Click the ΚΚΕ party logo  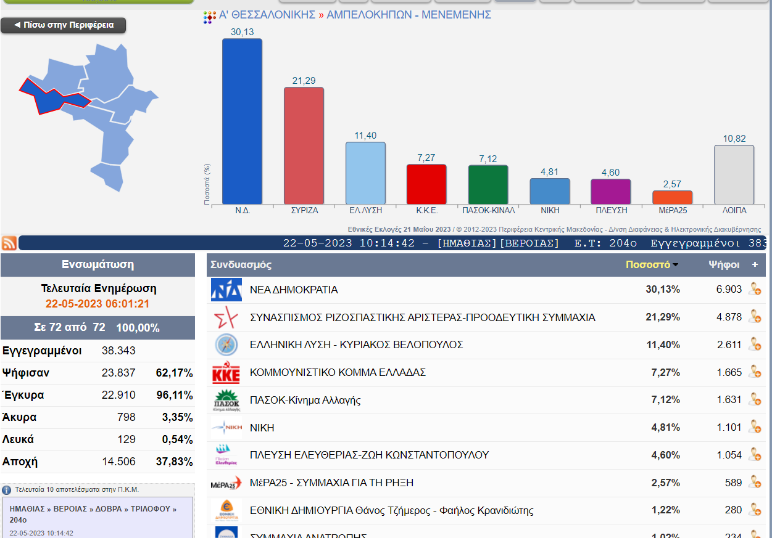coord(226,372)
